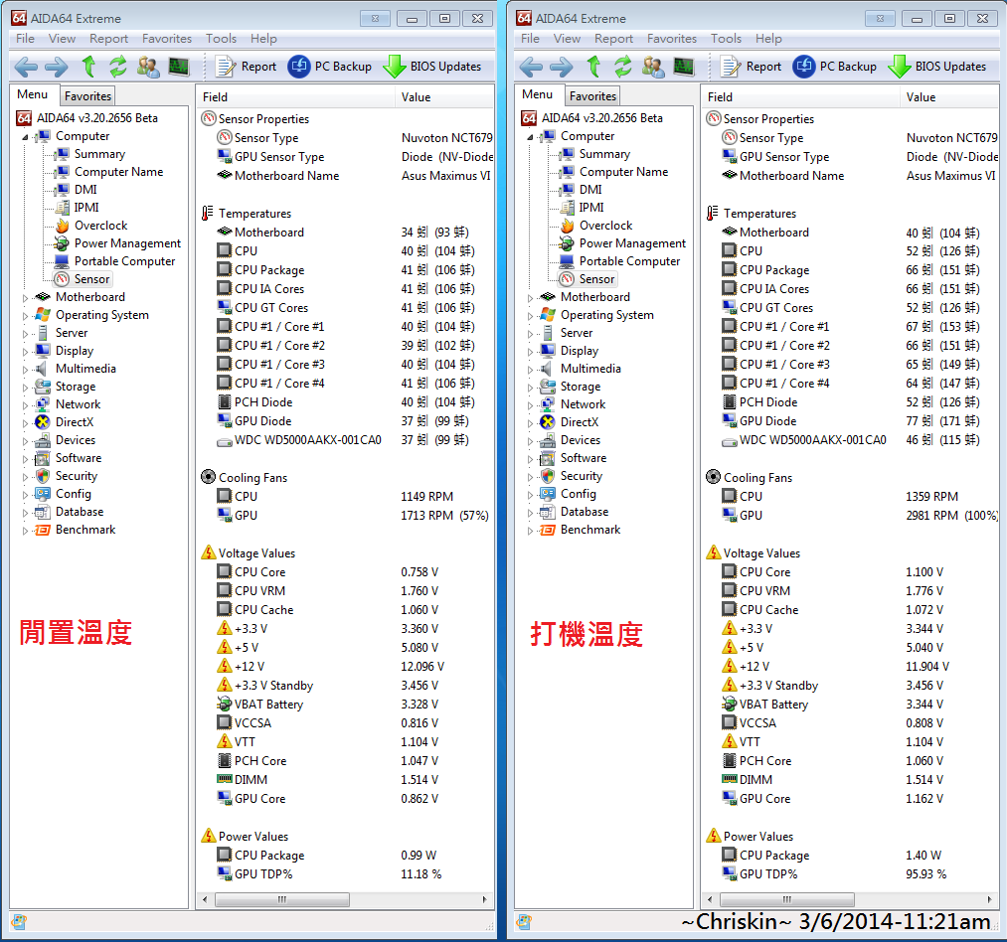Open the Favorites menu in right window
The image size is (1007, 942).
click(x=672, y=39)
